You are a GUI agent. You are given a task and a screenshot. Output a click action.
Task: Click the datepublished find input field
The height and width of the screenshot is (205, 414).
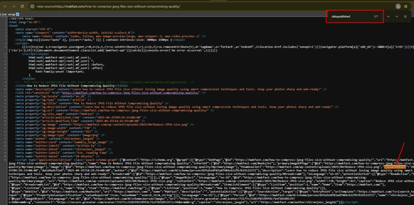point(350,16)
